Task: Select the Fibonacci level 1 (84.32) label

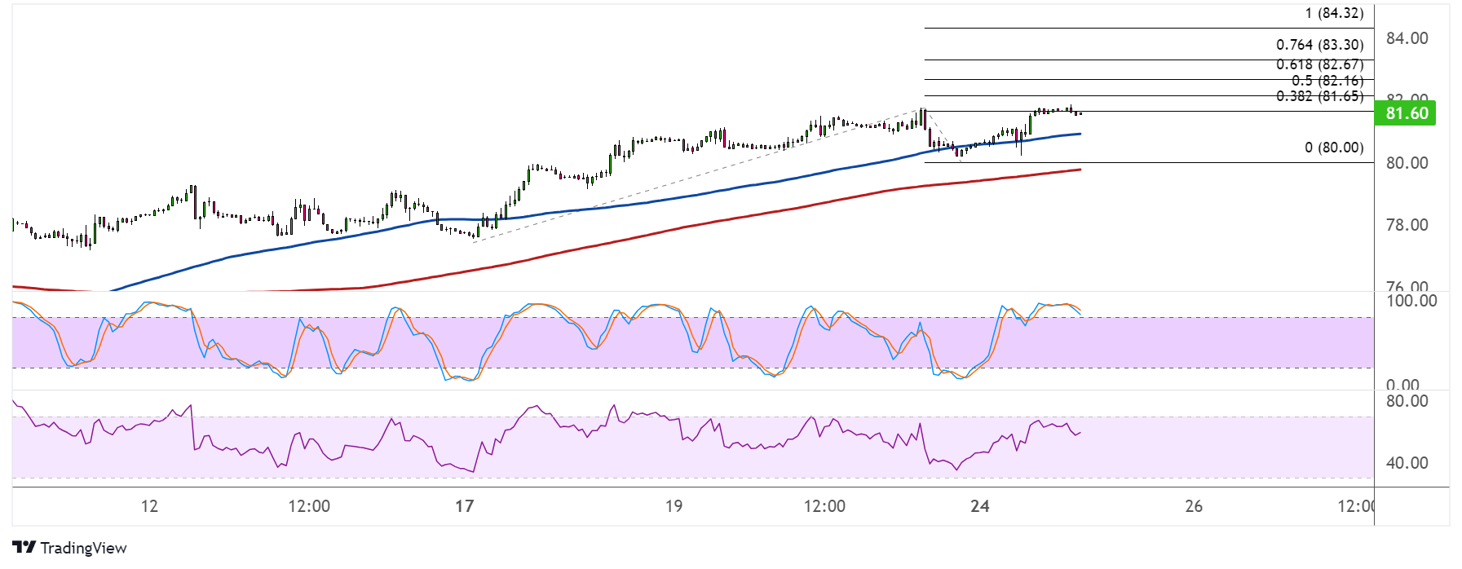Action: click(1334, 13)
